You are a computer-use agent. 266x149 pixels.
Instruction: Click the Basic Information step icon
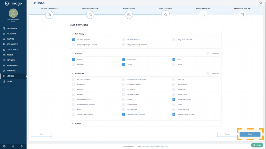point(90,15)
